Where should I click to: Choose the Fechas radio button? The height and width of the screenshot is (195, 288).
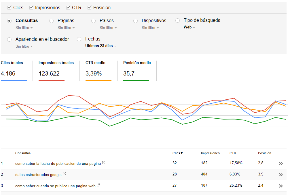79,39
